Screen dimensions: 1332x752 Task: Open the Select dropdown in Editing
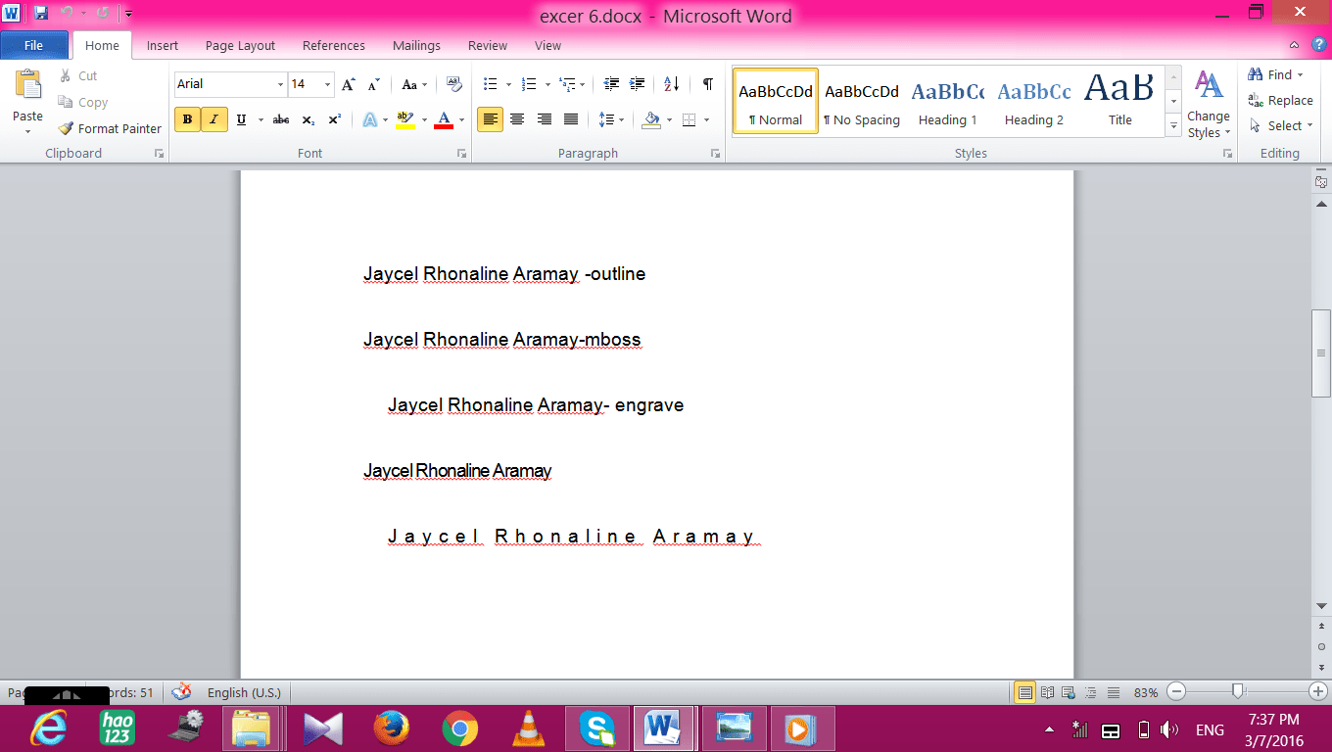[1282, 125]
